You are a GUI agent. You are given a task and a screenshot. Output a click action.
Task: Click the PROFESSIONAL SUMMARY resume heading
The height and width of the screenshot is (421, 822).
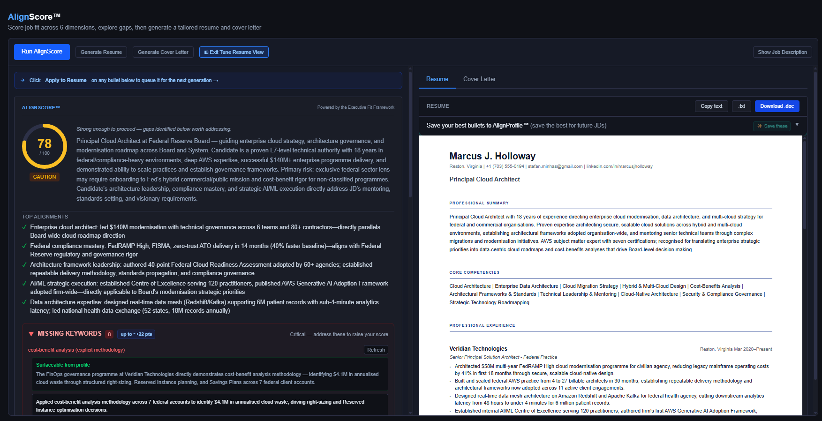[479, 203]
